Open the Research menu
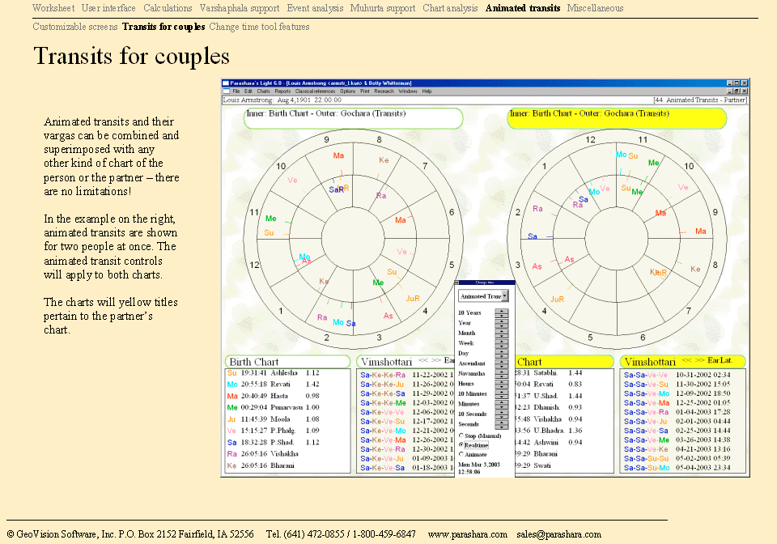 click(x=384, y=91)
